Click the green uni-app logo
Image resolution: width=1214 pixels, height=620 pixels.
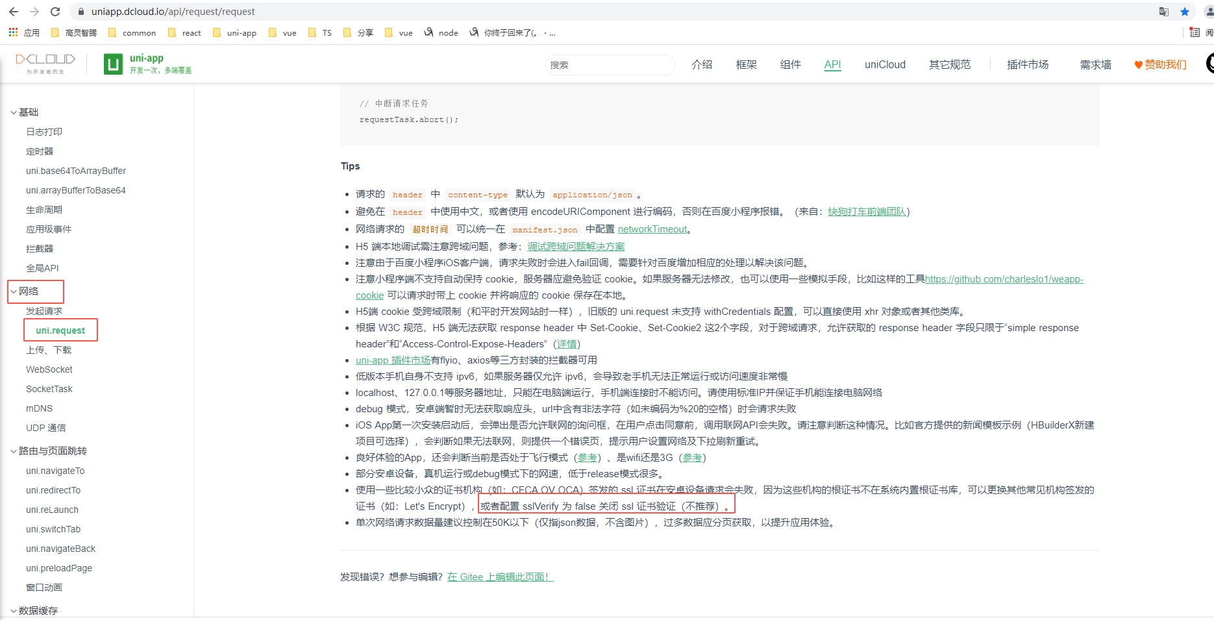click(114, 64)
